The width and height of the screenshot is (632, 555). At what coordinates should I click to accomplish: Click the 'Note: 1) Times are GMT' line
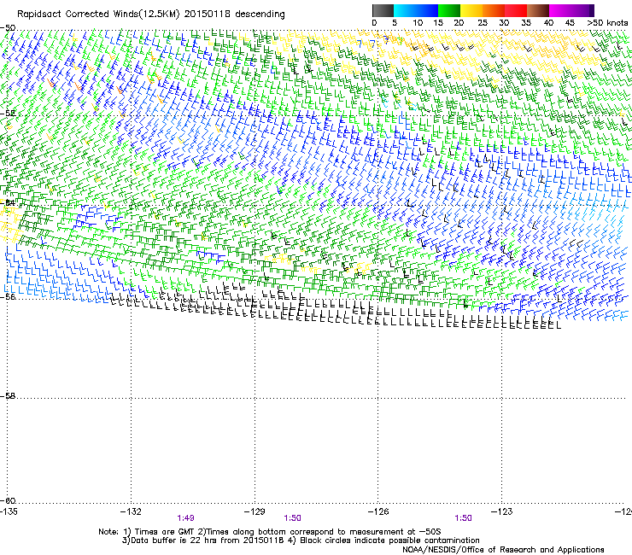pyautogui.click(x=270, y=532)
